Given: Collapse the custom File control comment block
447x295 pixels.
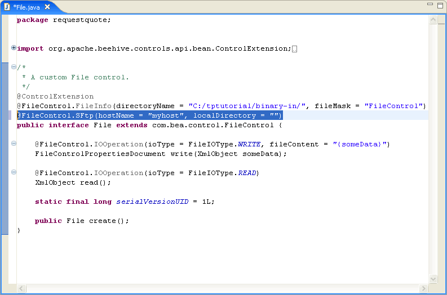Looking at the screenshot, I should (x=14, y=67).
